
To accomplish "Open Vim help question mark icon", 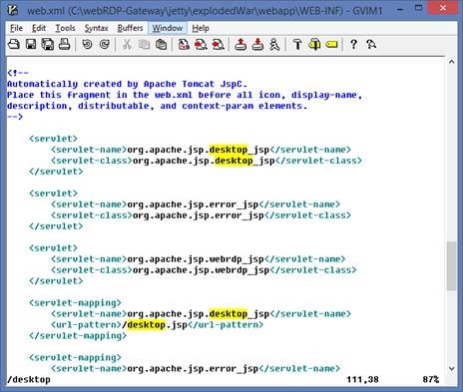I will 353,44.
